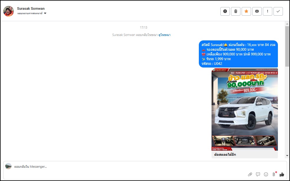Send a thumbs-up like
The height and width of the screenshot is (181, 290).
282,174
